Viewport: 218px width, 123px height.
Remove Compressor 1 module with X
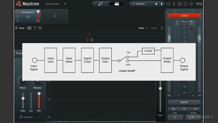pos(17,20)
